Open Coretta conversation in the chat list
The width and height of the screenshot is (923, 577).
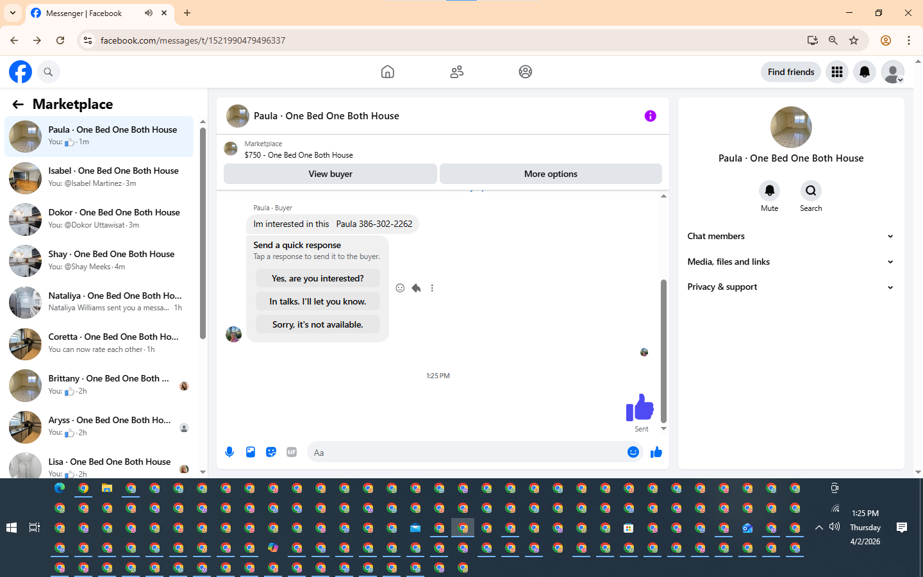pyautogui.click(x=99, y=344)
